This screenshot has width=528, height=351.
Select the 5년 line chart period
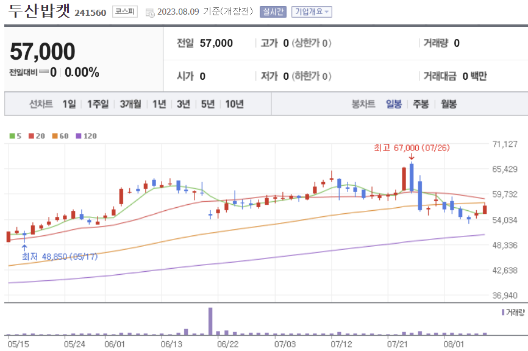point(208,104)
